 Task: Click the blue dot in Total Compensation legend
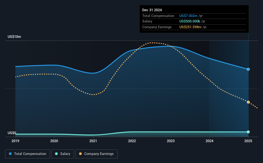10,154
